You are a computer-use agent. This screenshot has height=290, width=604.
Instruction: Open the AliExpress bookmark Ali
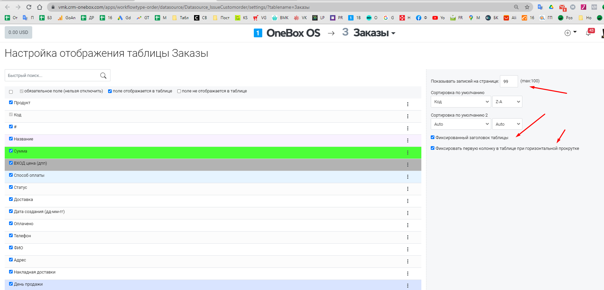point(510,18)
